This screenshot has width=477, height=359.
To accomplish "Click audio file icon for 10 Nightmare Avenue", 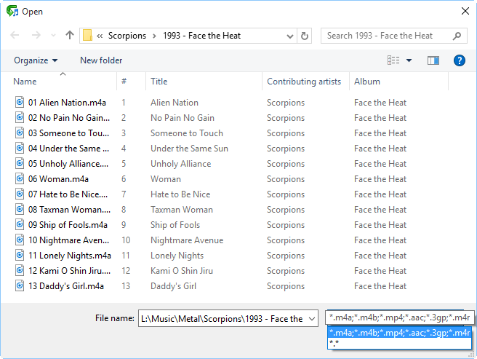I will [20, 240].
